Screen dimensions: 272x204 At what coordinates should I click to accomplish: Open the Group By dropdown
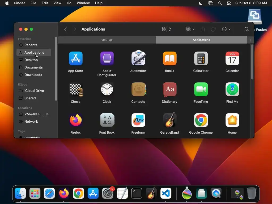(190, 29)
